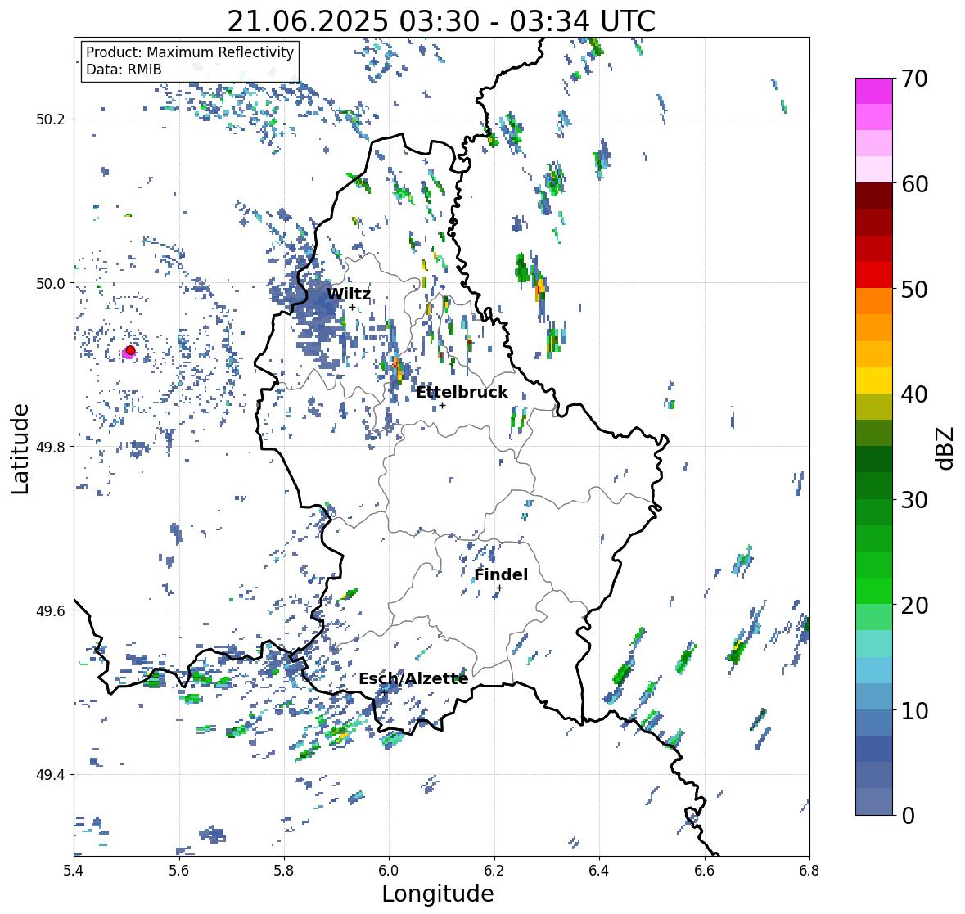Click the 5.4 longitude tick label
This screenshot has height=914, width=965.
click(74, 871)
